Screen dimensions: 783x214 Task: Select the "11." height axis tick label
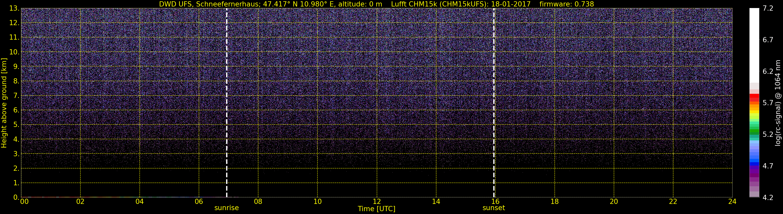(14, 37)
